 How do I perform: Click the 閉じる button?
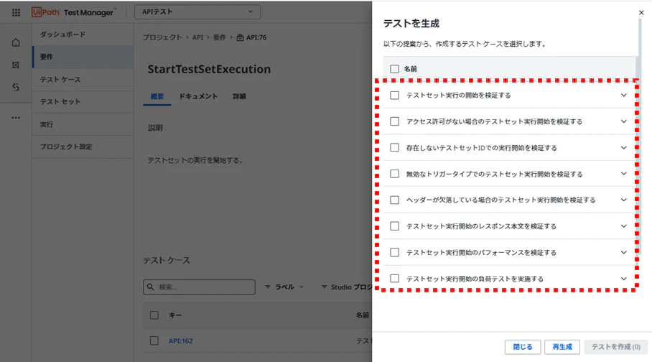[523, 347]
